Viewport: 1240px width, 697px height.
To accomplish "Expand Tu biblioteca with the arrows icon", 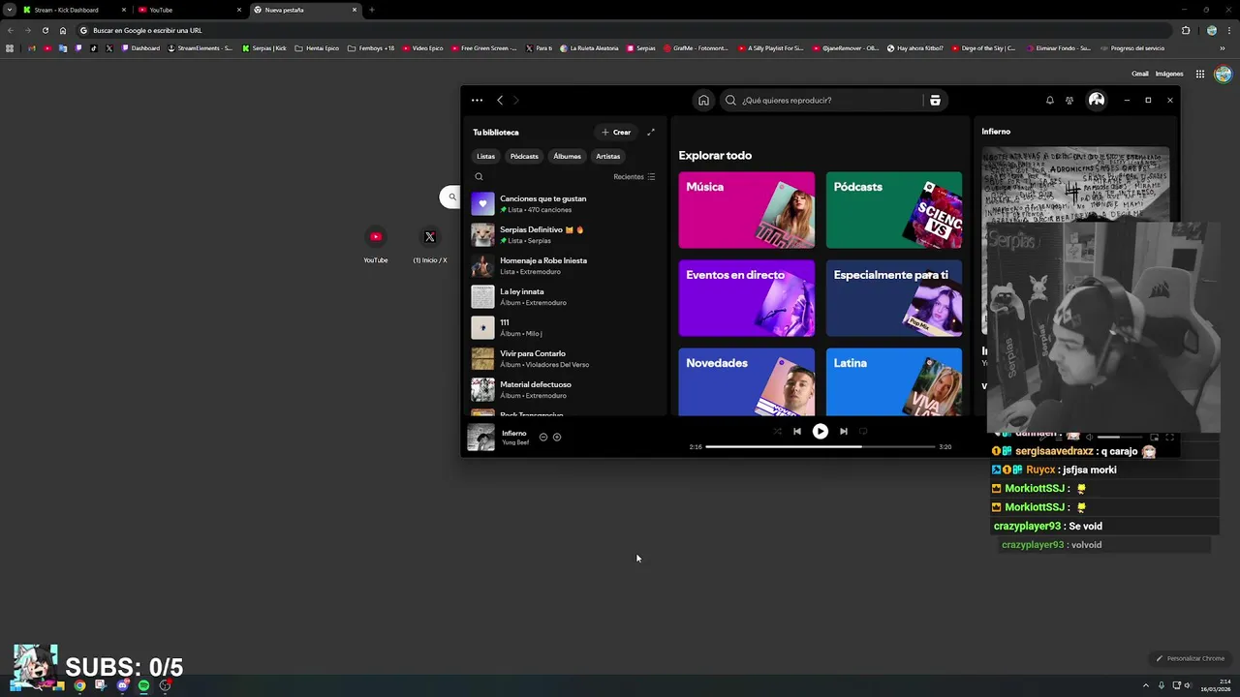I will pos(651,132).
